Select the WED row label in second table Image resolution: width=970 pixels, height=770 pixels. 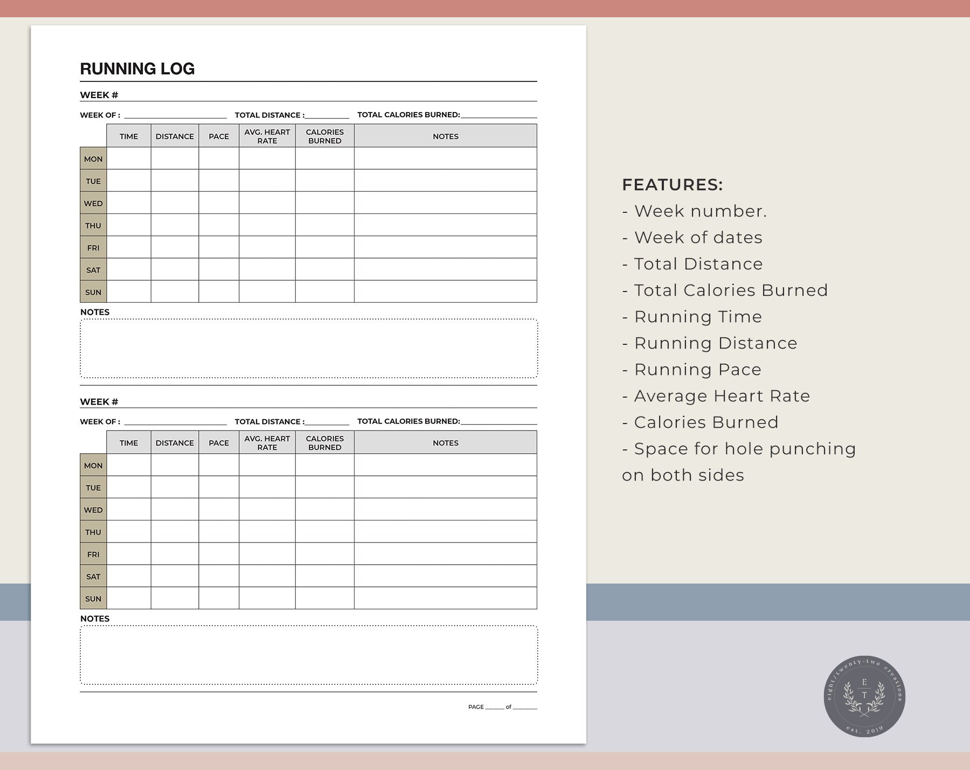[x=93, y=509]
